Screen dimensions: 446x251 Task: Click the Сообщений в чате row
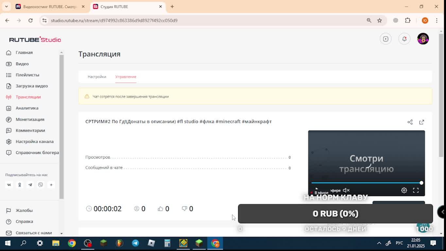tap(188, 168)
